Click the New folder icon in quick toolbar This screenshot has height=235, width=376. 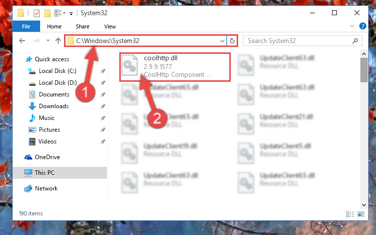[47, 13]
